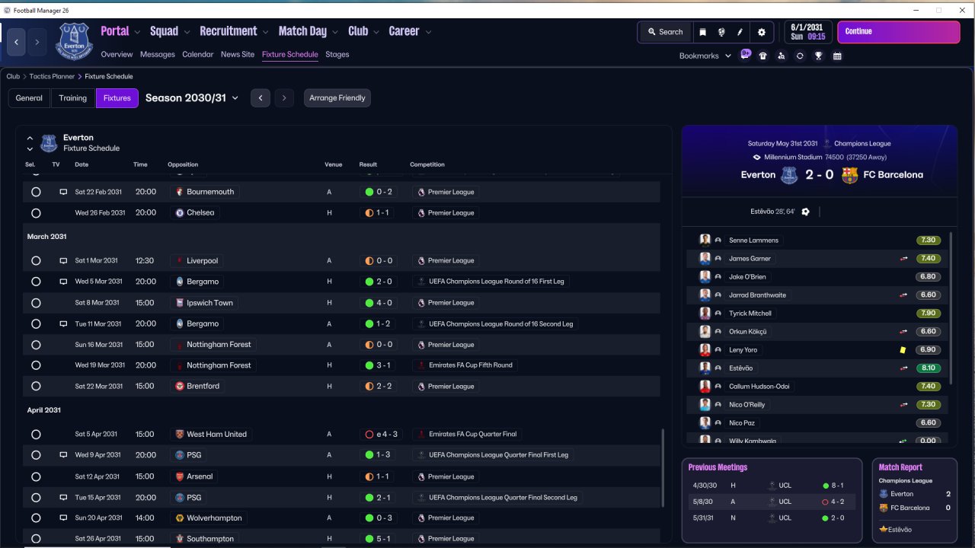The height and width of the screenshot is (548, 975).
Task: Select the Liverpool fixture radio button
Action: click(36, 260)
